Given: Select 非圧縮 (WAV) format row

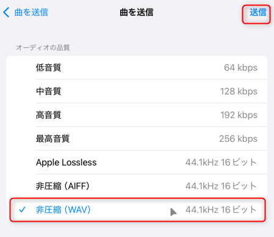Looking at the screenshot, I should point(137,210).
